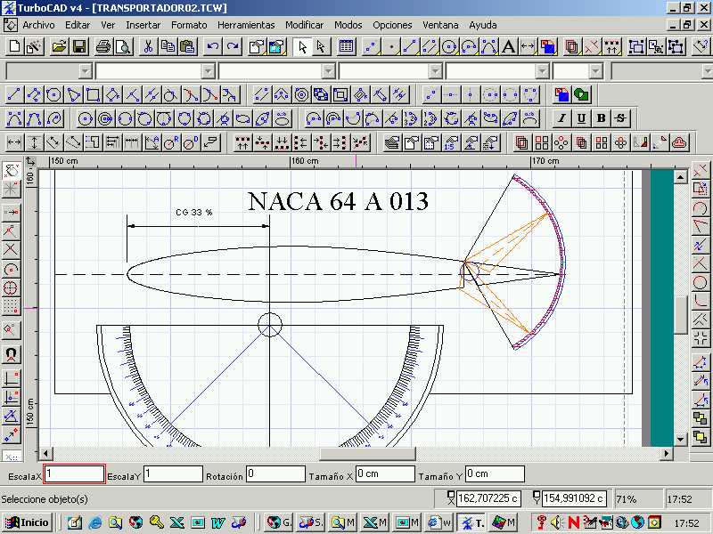Save the drawing with the floppy disk icon
This screenshot has height=534, width=713.
[79, 46]
